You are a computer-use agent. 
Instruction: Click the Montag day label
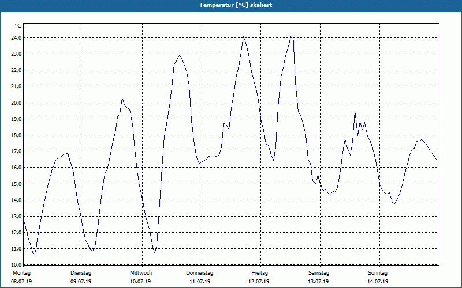pos(21,273)
